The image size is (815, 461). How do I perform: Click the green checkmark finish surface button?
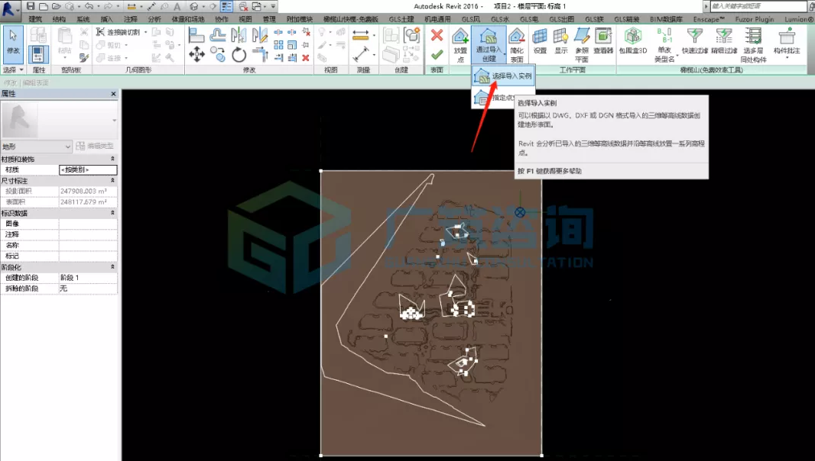coord(437,54)
